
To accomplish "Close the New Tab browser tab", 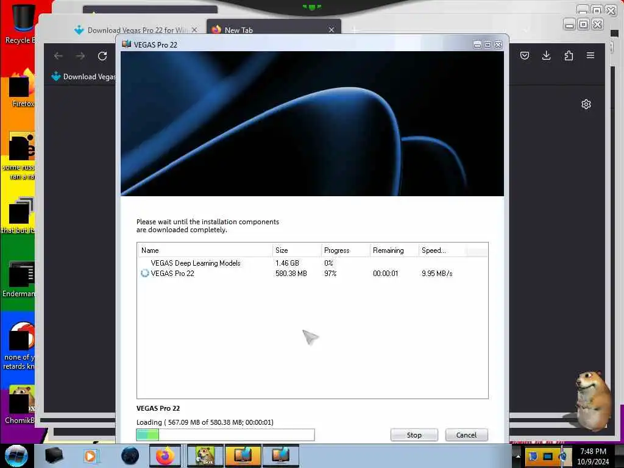I will (x=331, y=30).
